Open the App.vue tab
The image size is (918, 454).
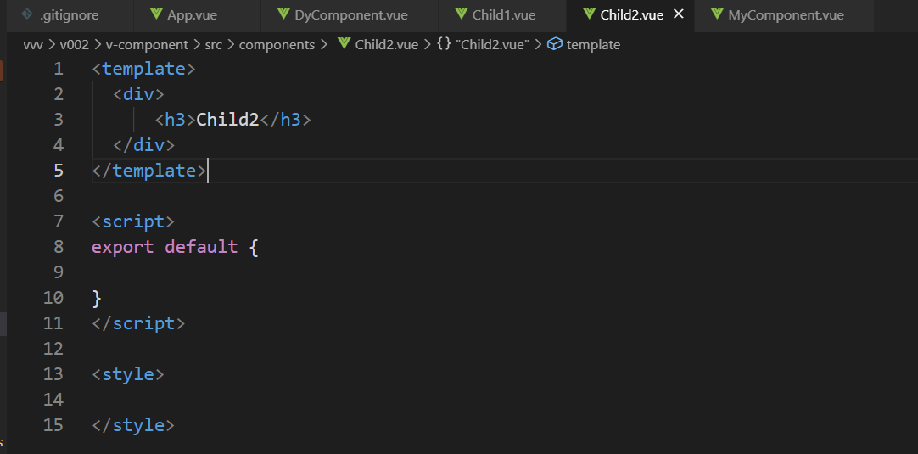tap(198, 15)
